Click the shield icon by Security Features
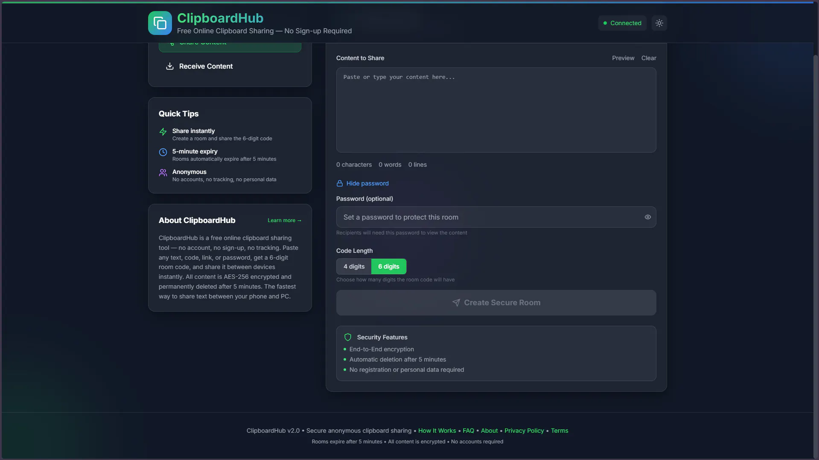 click(348, 337)
